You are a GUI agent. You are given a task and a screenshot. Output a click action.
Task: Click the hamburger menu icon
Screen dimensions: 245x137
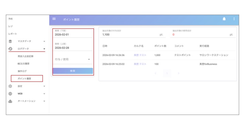click(54, 19)
